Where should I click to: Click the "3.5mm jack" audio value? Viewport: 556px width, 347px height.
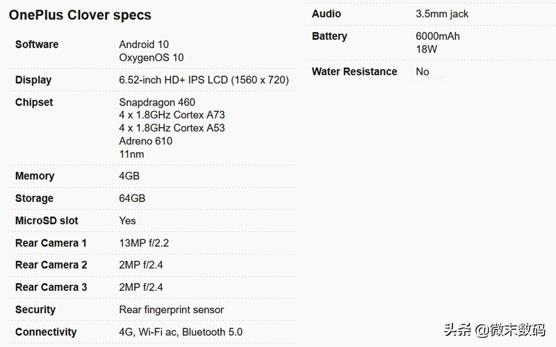[x=442, y=14]
